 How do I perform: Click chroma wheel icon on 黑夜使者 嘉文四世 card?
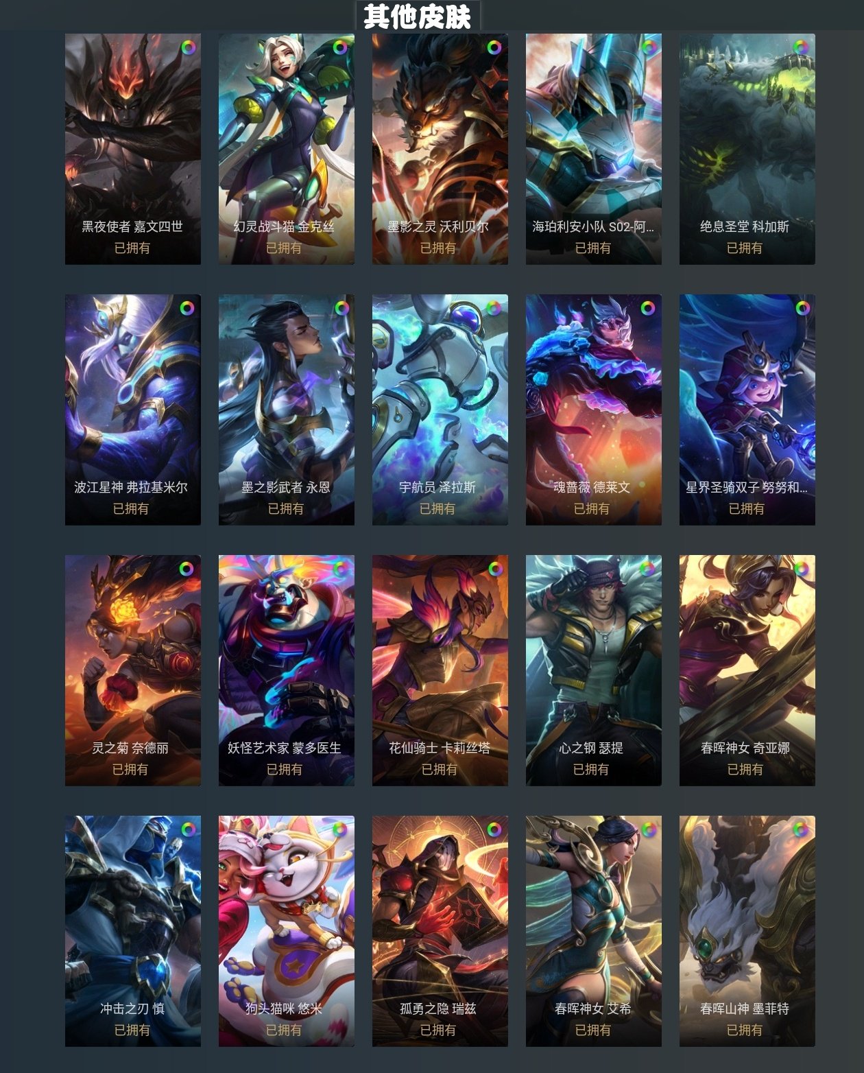(x=188, y=47)
